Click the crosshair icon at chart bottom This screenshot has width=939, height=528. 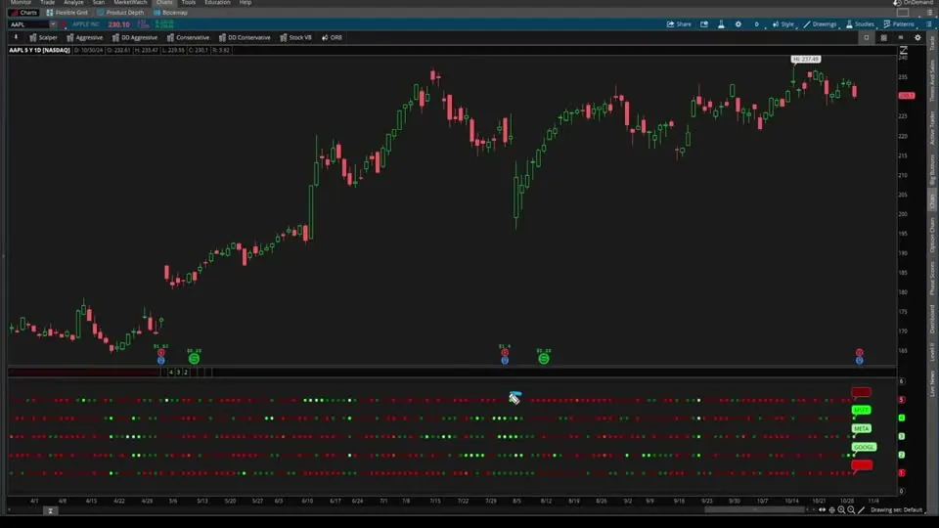tap(831, 510)
